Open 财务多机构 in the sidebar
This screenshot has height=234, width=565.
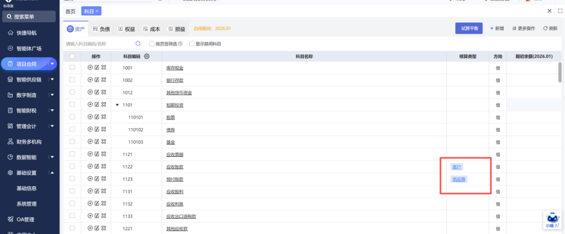tap(29, 142)
